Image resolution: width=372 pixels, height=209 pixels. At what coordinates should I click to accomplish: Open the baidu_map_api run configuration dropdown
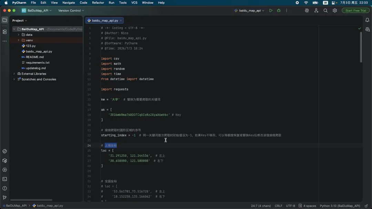pyautogui.click(x=249, y=11)
